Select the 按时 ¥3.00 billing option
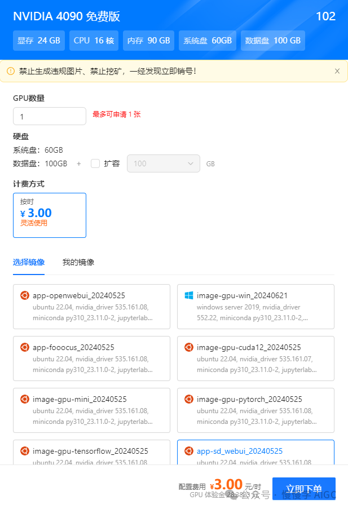This screenshot has height=509, width=348. coord(50,215)
